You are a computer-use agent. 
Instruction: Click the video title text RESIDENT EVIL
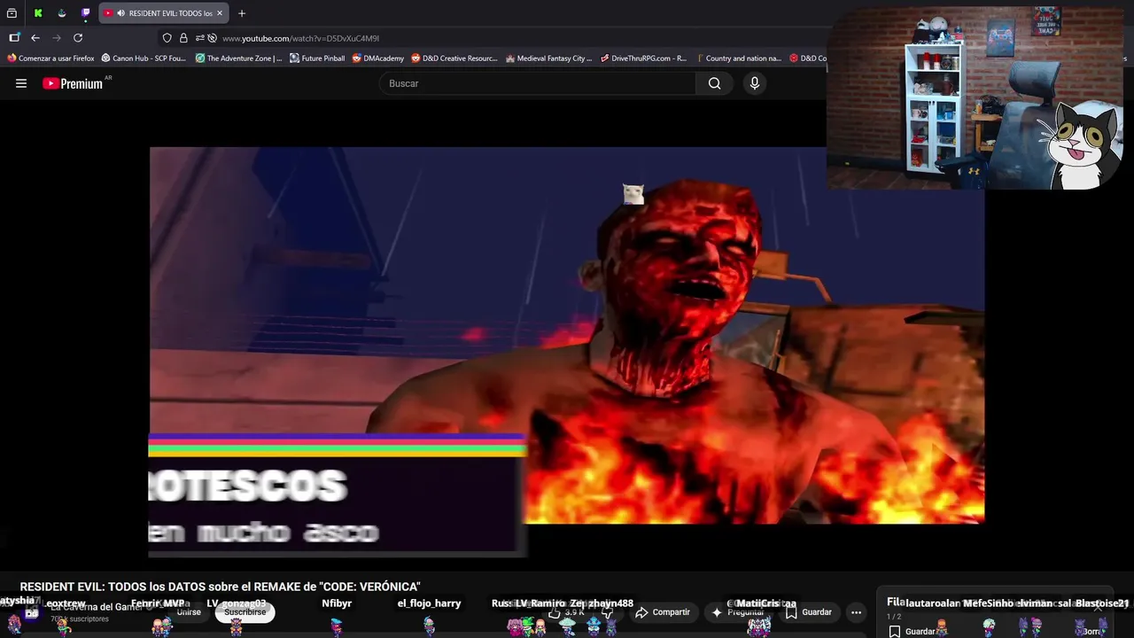click(220, 587)
